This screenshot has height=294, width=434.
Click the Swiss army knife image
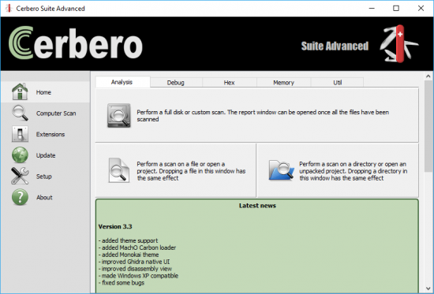click(399, 43)
